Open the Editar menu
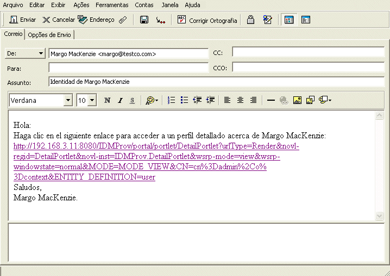Viewport: 390px width, 276px height. pos(37,5)
